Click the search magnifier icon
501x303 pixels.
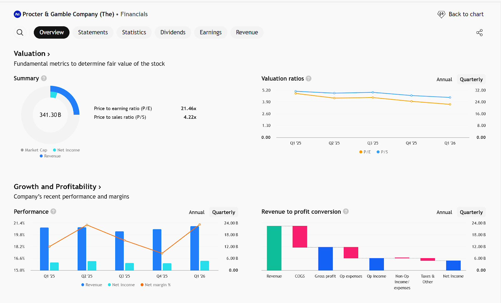[x=20, y=33]
